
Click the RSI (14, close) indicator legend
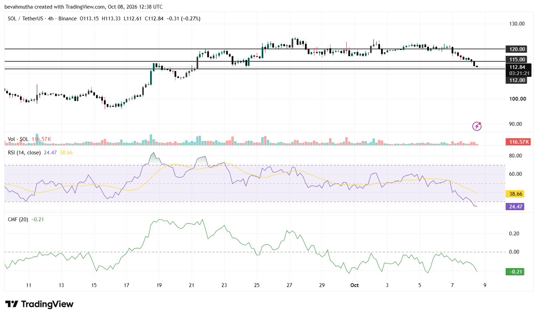point(24,152)
